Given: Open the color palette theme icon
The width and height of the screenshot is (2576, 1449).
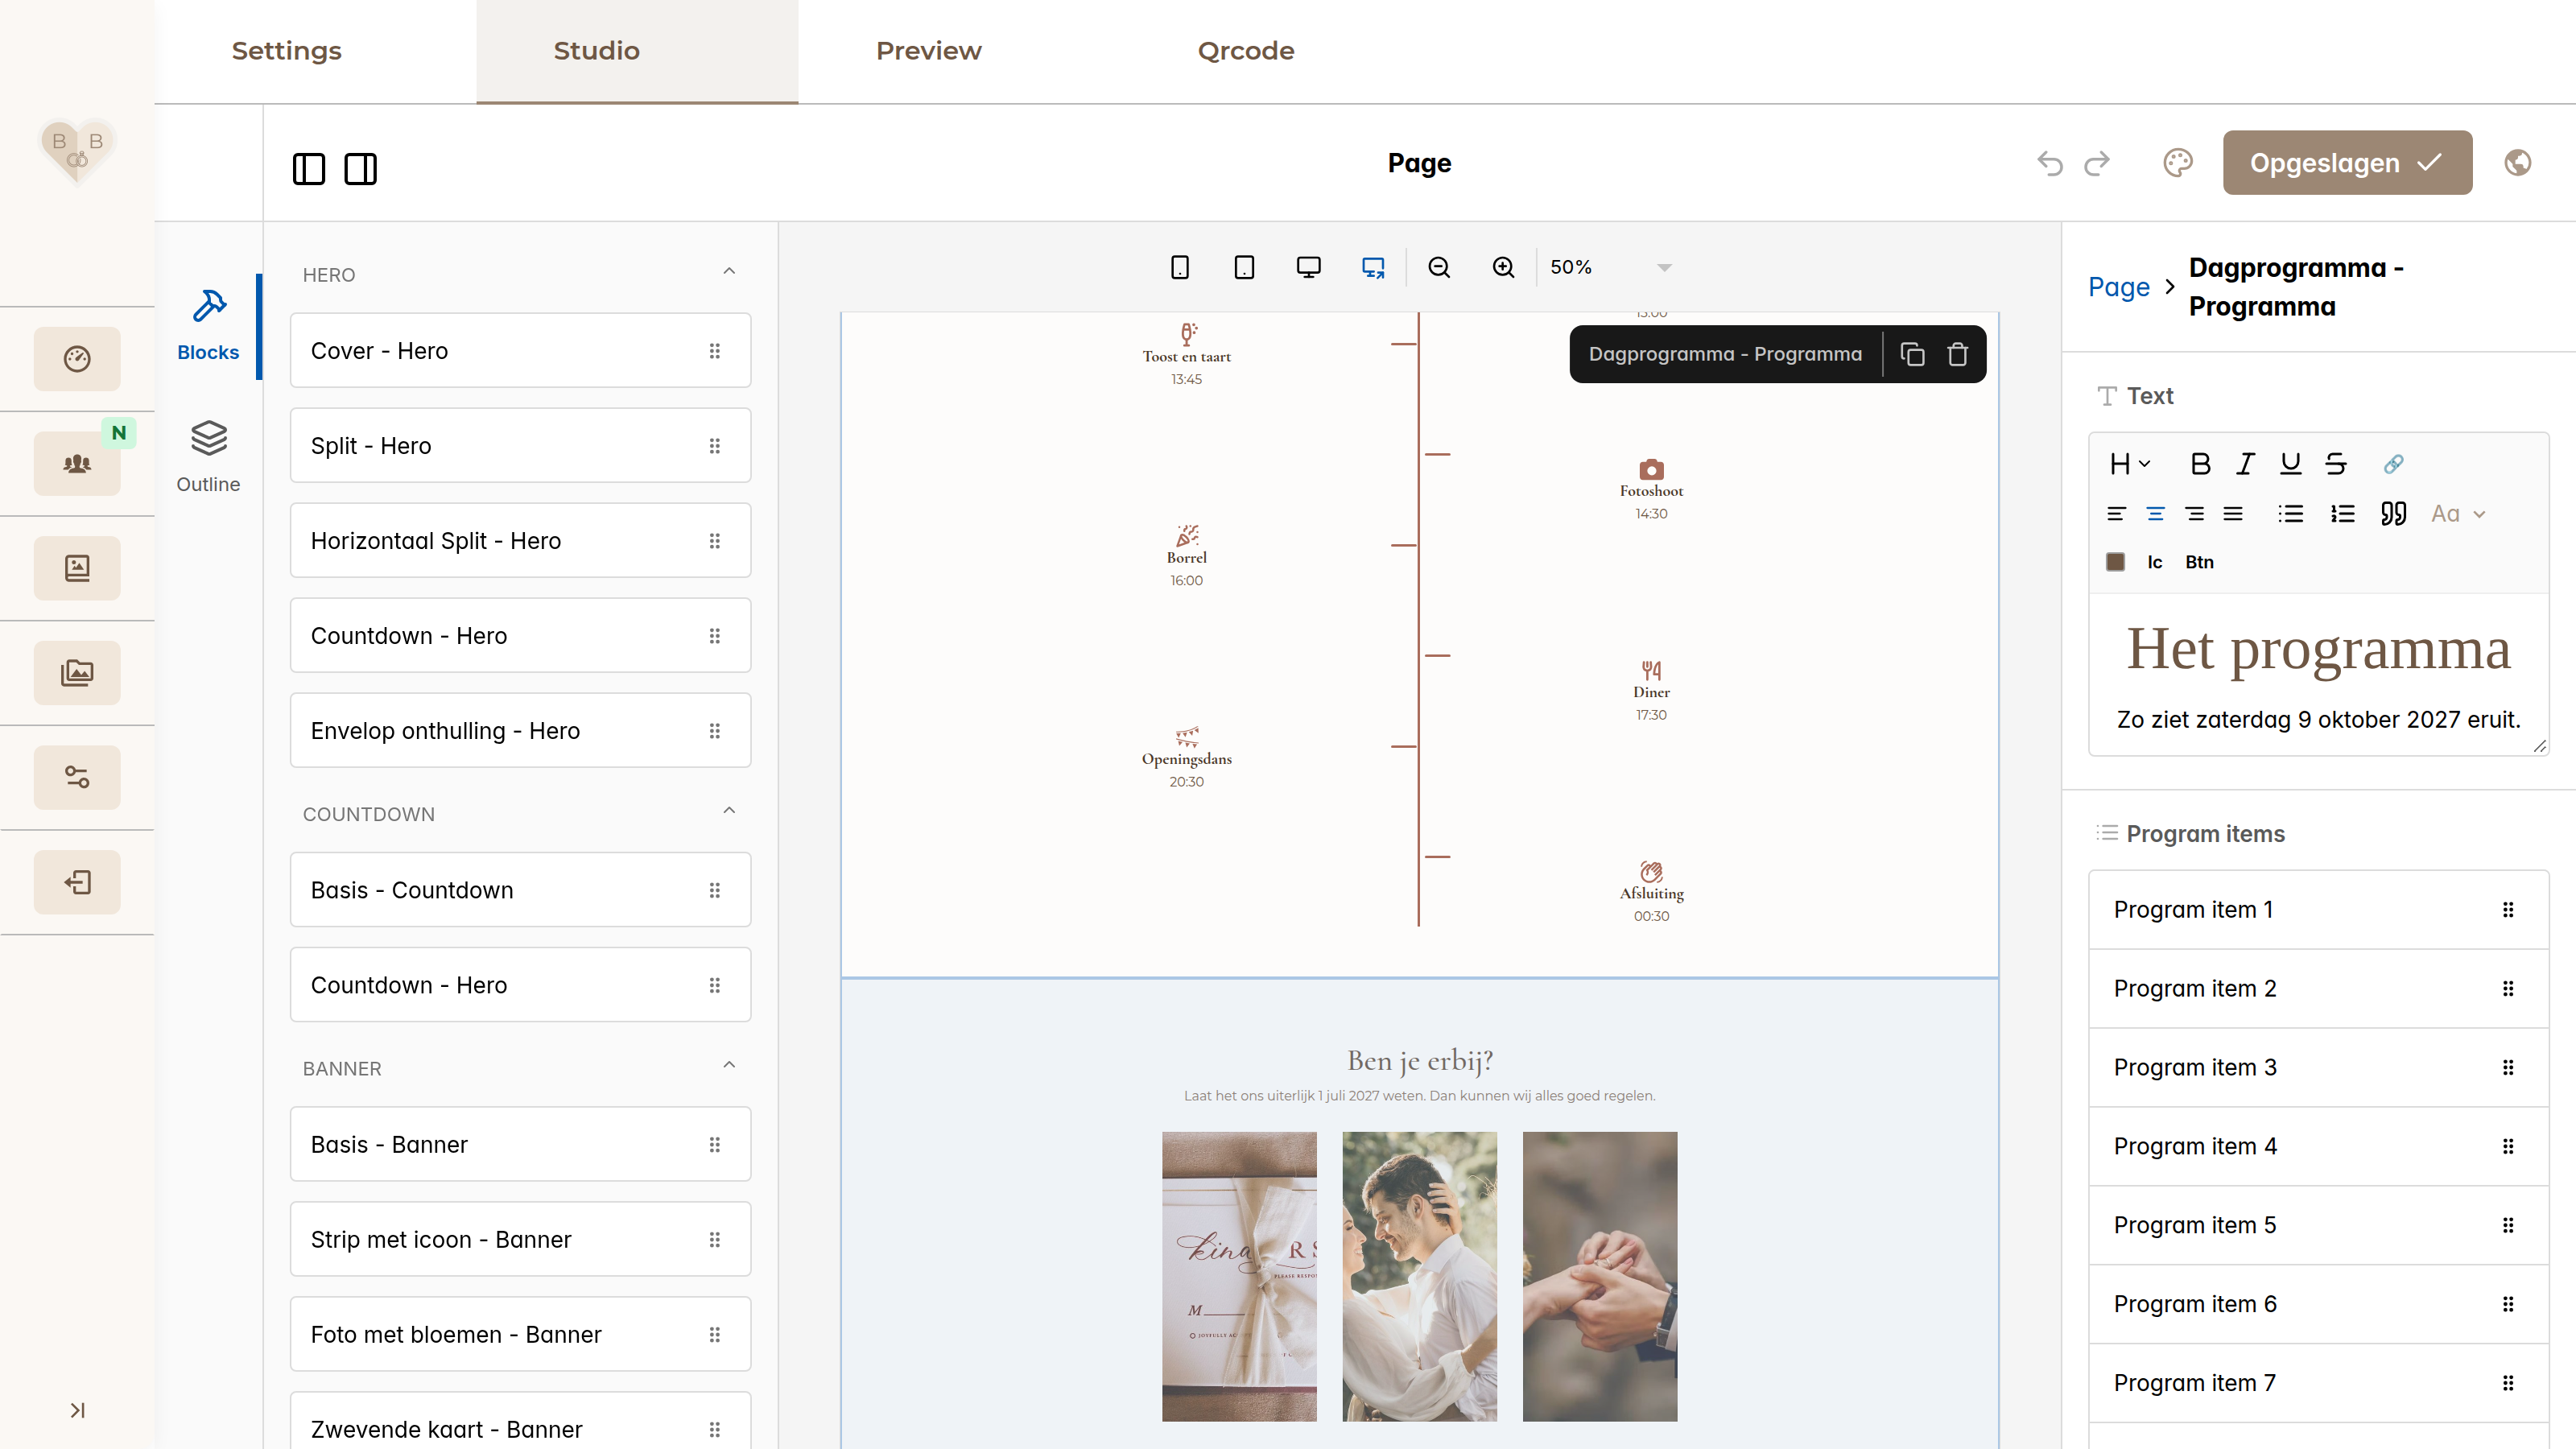Looking at the screenshot, I should (x=2178, y=163).
